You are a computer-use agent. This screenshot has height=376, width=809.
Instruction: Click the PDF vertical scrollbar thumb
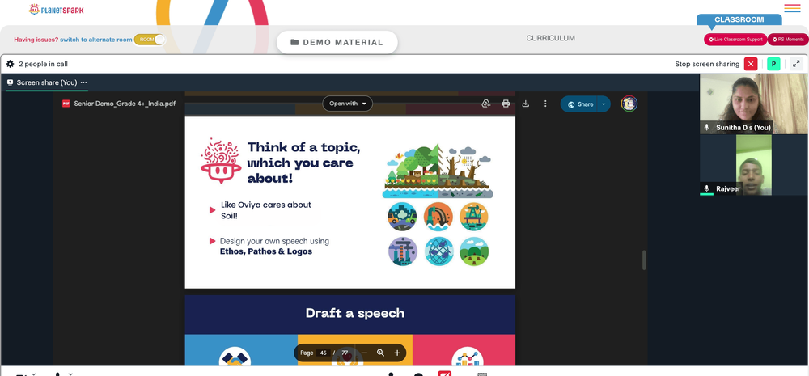[644, 260]
